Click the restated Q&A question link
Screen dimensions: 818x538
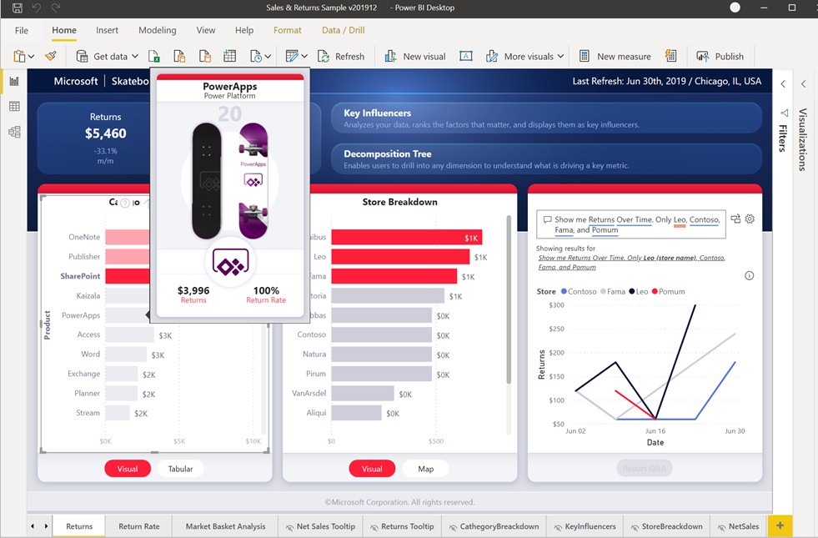[x=631, y=262]
